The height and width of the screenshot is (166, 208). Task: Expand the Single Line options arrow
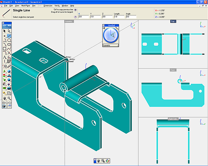coord(75,10)
